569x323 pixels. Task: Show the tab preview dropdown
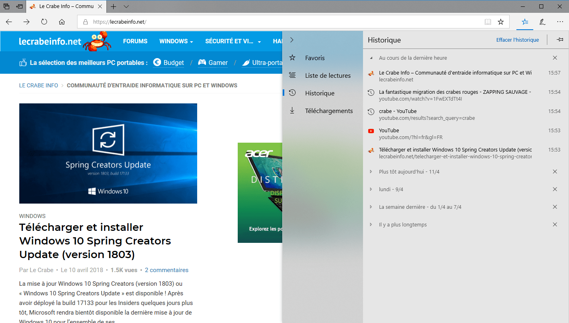pyautogui.click(x=126, y=6)
